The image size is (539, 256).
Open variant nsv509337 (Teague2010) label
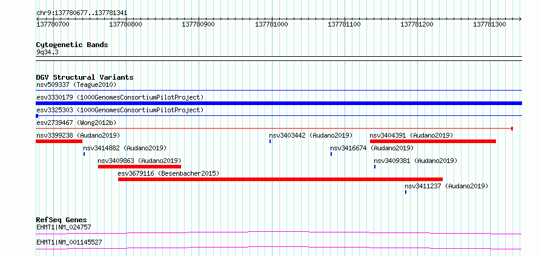point(76,85)
